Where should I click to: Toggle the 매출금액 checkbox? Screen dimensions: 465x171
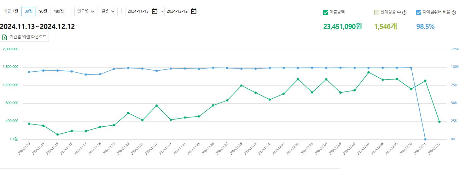(x=326, y=13)
